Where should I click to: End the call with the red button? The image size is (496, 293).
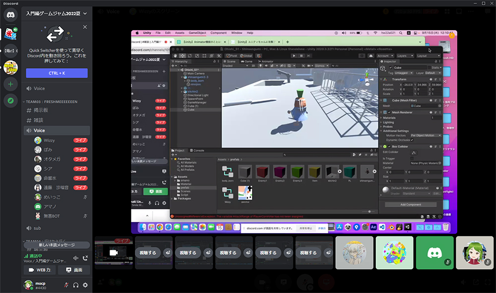(326, 282)
